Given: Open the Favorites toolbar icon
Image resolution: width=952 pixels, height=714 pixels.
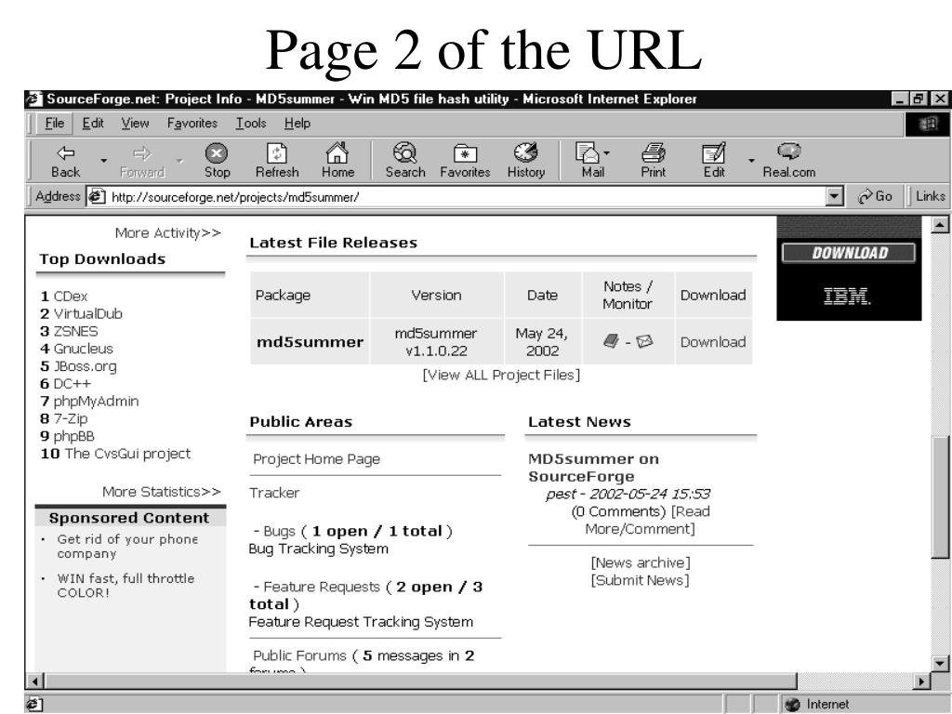Looking at the screenshot, I should pyautogui.click(x=465, y=161).
